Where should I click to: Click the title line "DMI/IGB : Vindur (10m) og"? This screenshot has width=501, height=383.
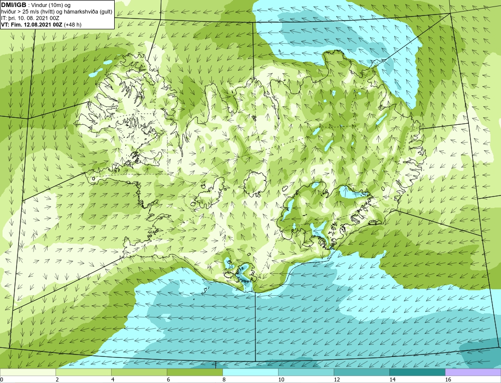tap(36, 5)
